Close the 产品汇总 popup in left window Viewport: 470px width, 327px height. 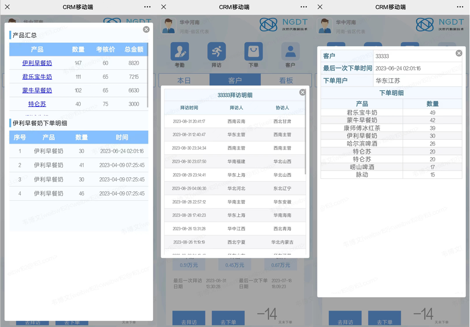(146, 29)
